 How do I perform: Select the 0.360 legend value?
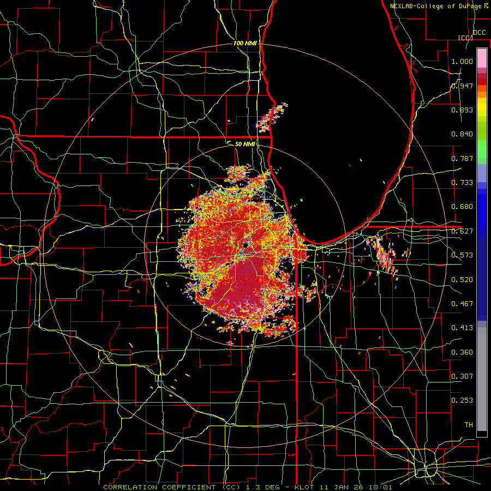[x=462, y=352]
